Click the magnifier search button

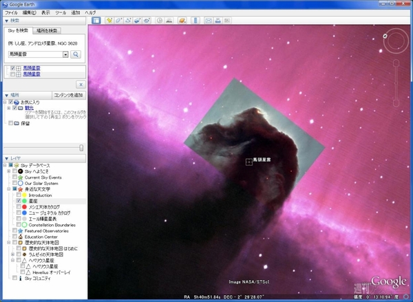76,54
